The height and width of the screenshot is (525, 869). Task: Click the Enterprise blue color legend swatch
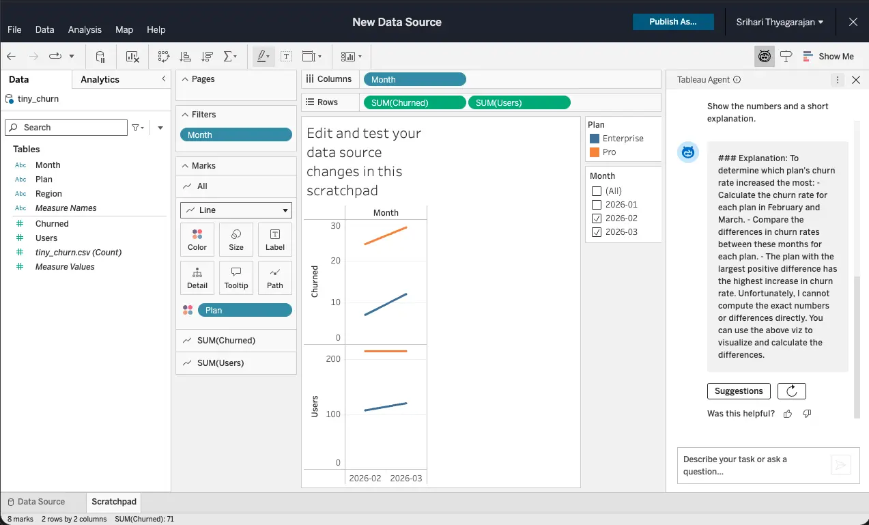pyautogui.click(x=594, y=139)
